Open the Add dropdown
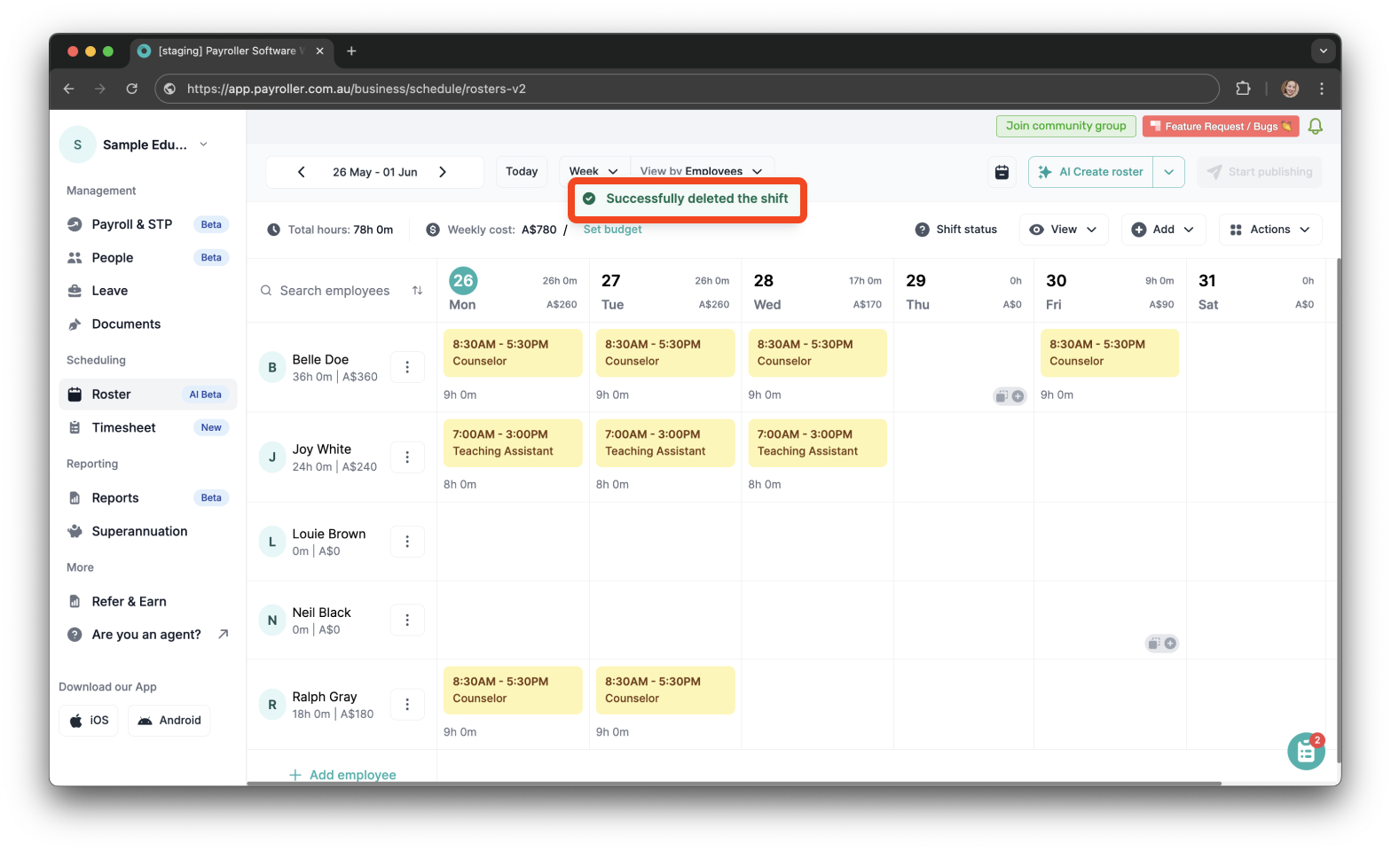 point(1163,230)
